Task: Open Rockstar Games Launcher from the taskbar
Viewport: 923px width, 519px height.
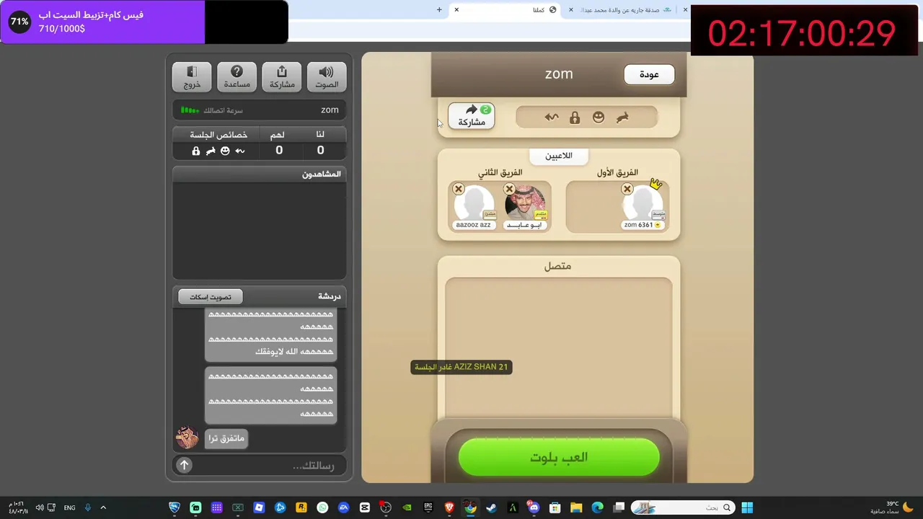Action: [x=301, y=507]
